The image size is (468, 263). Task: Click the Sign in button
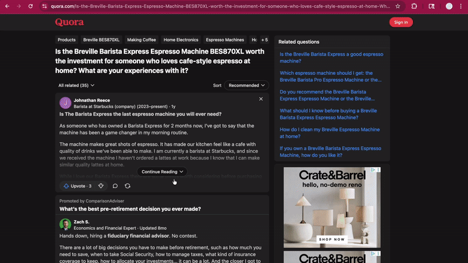pos(401,22)
